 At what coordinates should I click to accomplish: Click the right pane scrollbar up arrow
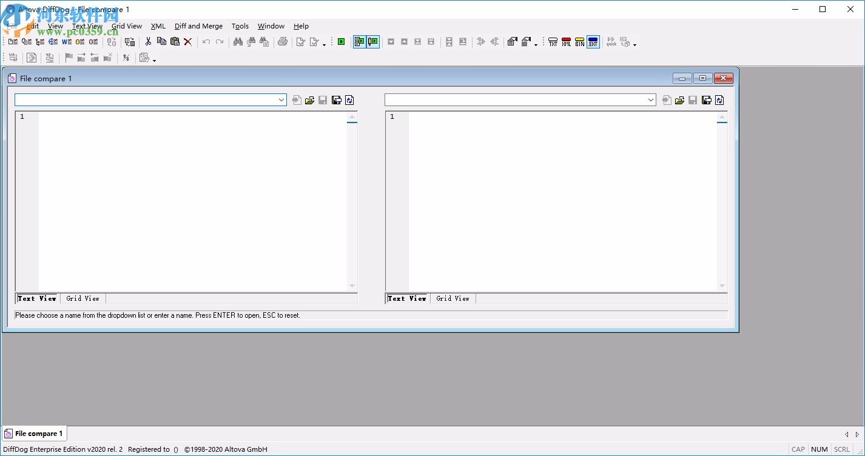[722, 116]
